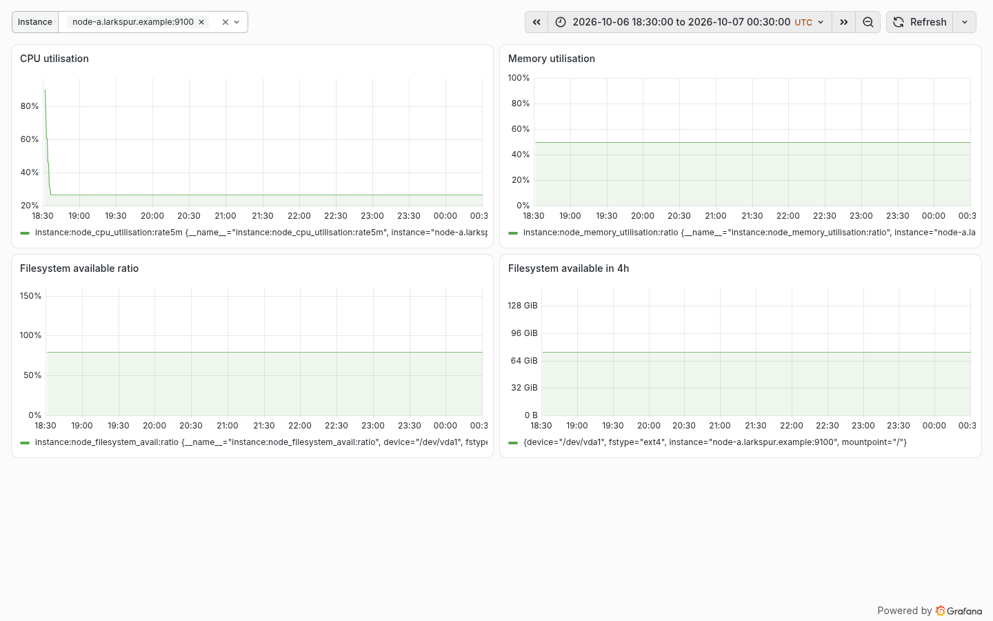This screenshot has width=993, height=621.
Task: Open the Filesystem available ratio panel title
Action: click(x=79, y=268)
